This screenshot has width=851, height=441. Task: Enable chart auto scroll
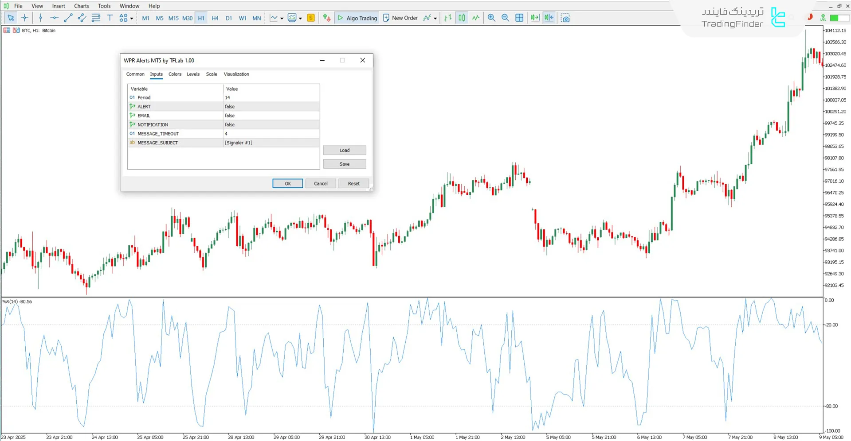(x=534, y=18)
